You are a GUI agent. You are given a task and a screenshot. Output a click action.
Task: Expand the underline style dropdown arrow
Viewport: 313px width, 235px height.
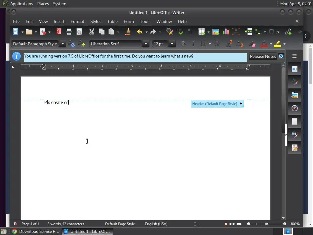(x=210, y=44)
